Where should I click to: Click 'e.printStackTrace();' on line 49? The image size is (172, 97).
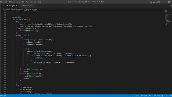[x=29, y=31]
